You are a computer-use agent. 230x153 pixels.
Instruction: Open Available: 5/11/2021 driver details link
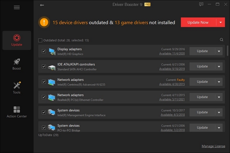tap(172, 100)
